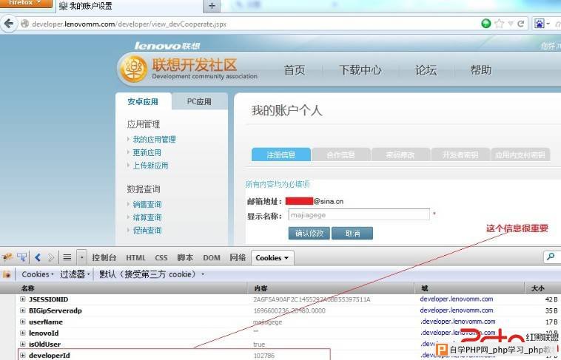Viewport: 561px width, 360px height.
Task: Open the 默认（接受第三方 cookie） dropdown
Action: coord(152,274)
